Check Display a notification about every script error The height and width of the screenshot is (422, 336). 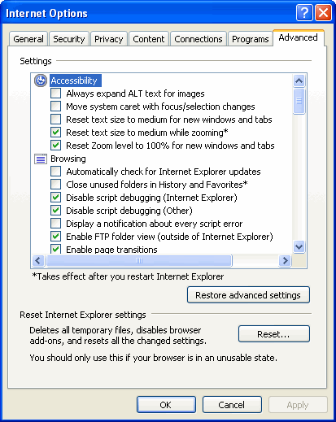(x=55, y=224)
